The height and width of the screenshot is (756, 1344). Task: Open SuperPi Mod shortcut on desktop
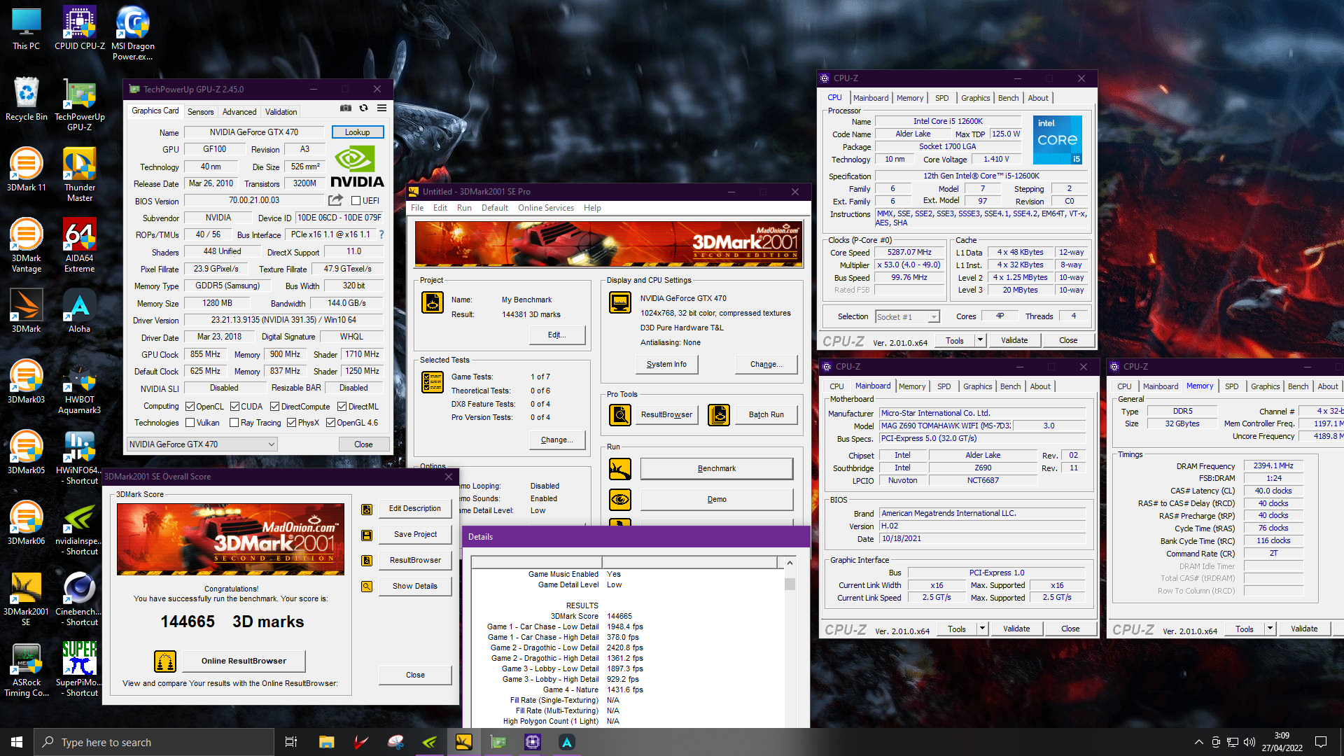coord(79,671)
